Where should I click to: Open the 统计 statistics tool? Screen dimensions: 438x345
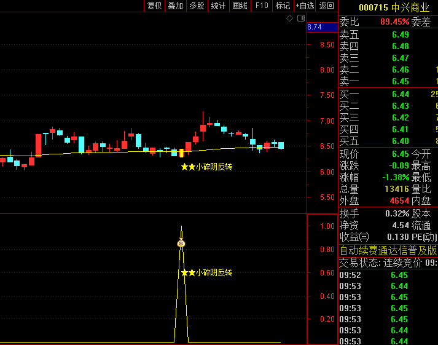(x=218, y=6)
